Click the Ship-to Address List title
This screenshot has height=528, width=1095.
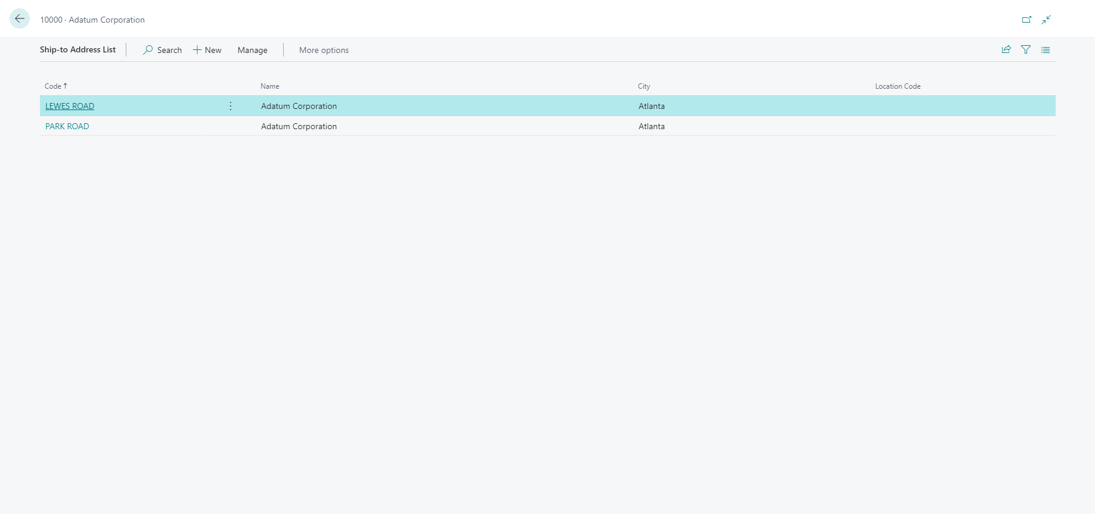(78, 49)
